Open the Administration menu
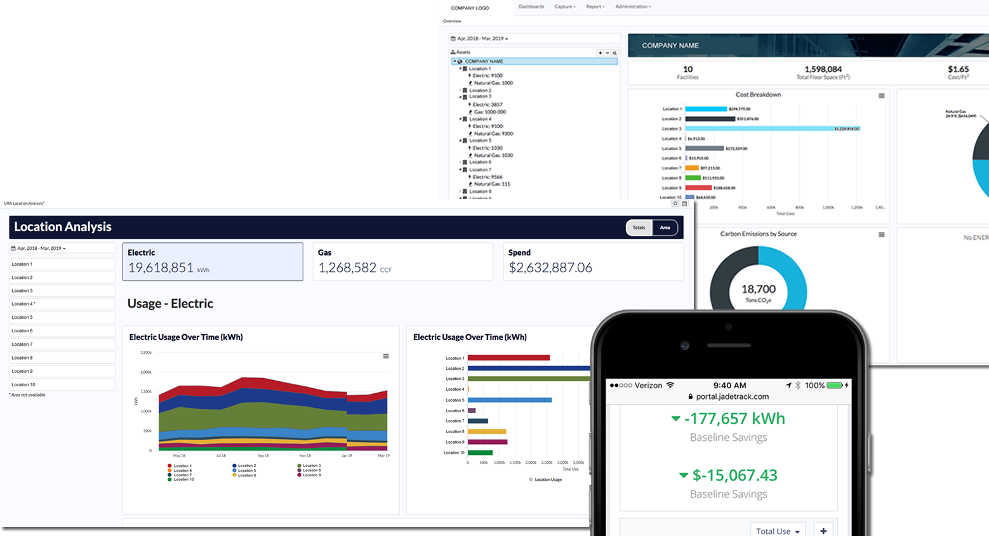Viewport: 989px width, 536px height. [x=633, y=7]
